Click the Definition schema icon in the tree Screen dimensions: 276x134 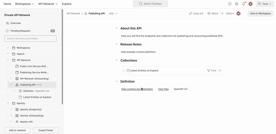click(x=20, y=91)
